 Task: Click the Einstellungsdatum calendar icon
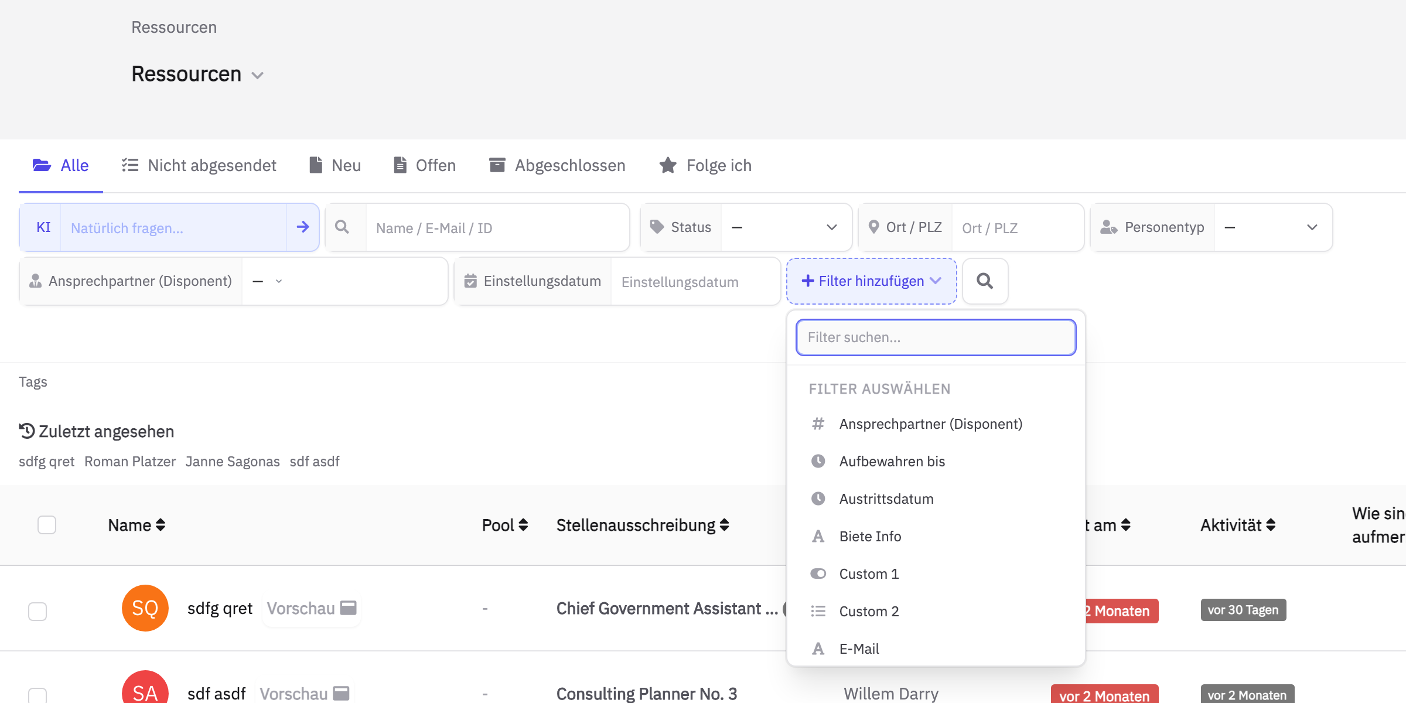tap(470, 281)
